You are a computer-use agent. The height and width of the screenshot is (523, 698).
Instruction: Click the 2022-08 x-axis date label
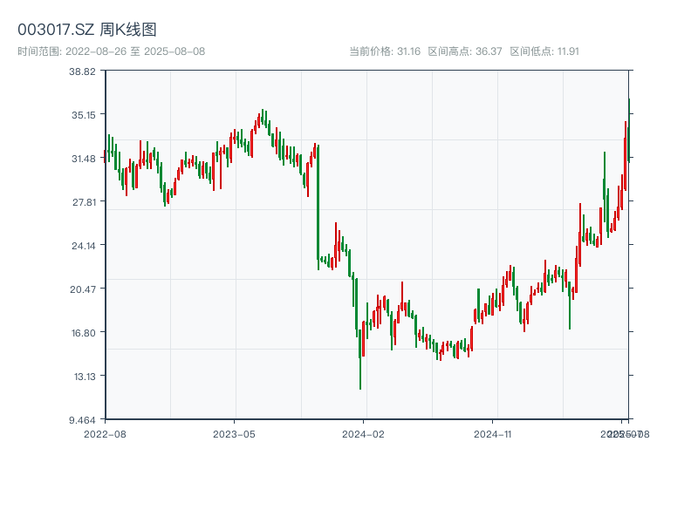(105, 433)
